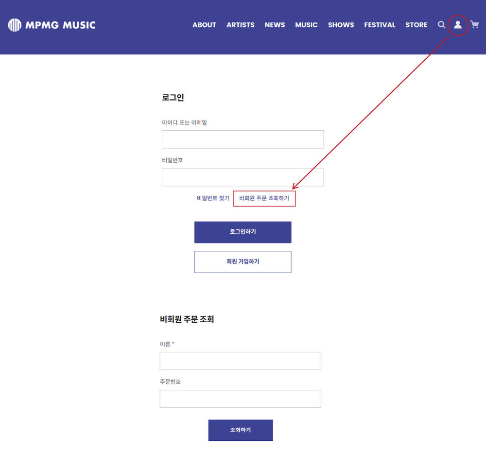Visit the STORE section
This screenshot has height=468, width=486.
416,25
